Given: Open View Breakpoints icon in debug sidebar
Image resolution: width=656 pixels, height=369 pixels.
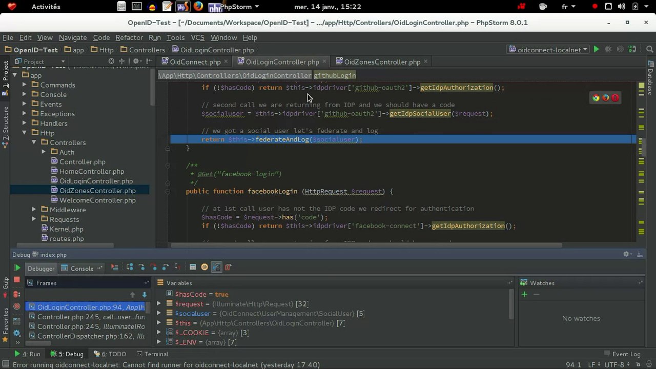Looking at the screenshot, I should (x=17, y=294).
